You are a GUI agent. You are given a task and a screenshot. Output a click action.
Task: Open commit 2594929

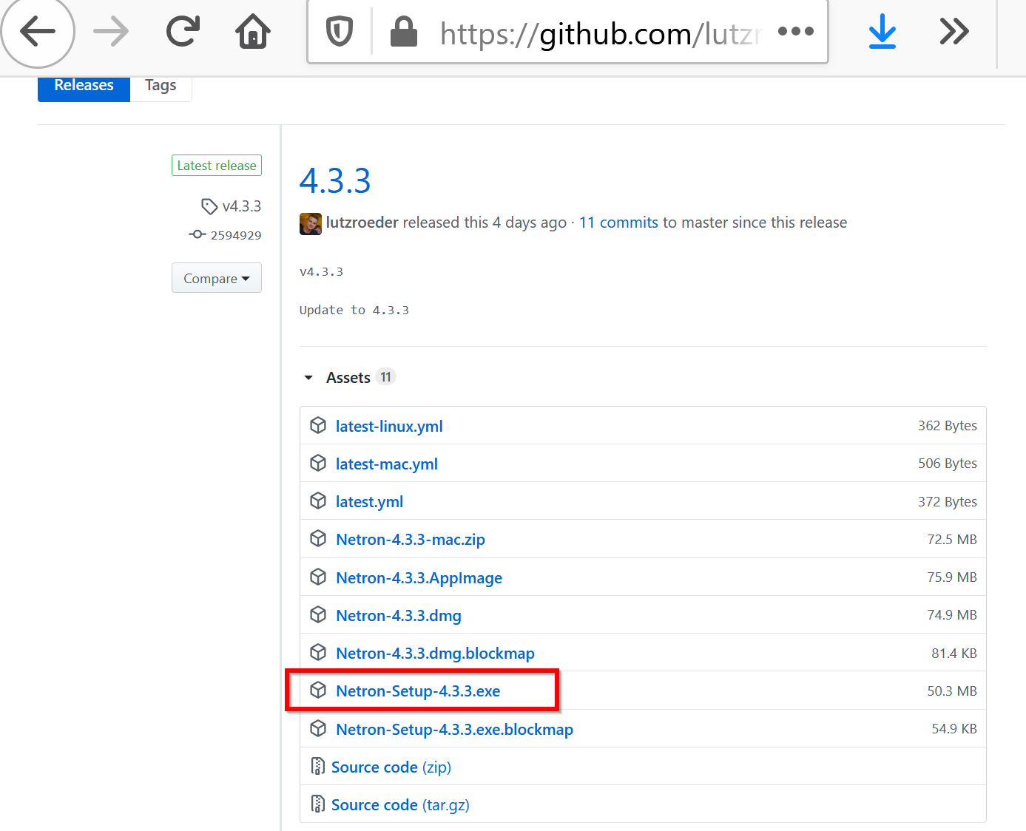pyautogui.click(x=236, y=235)
